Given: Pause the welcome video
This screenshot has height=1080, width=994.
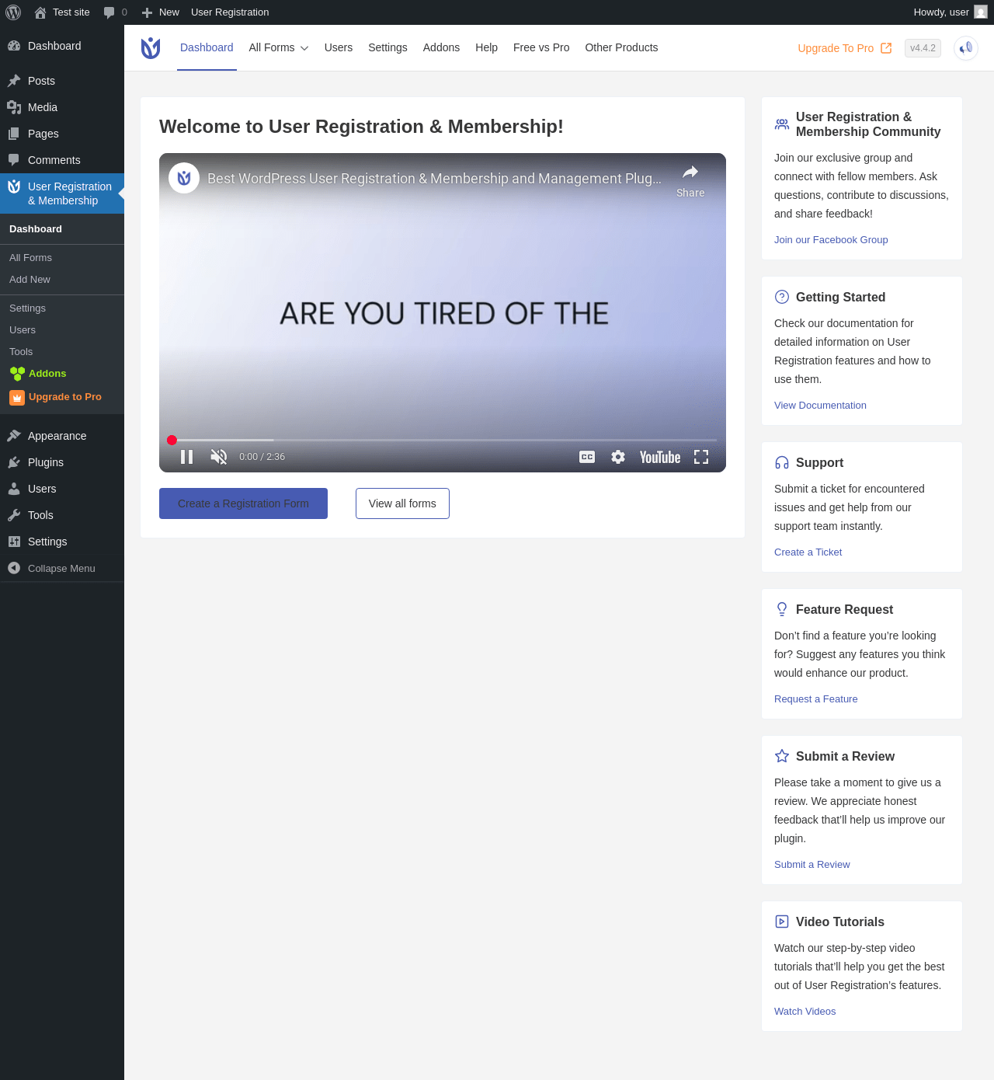Looking at the screenshot, I should [186, 457].
